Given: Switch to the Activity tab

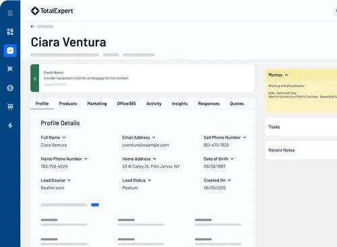Looking at the screenshot, I should (154, 104).
